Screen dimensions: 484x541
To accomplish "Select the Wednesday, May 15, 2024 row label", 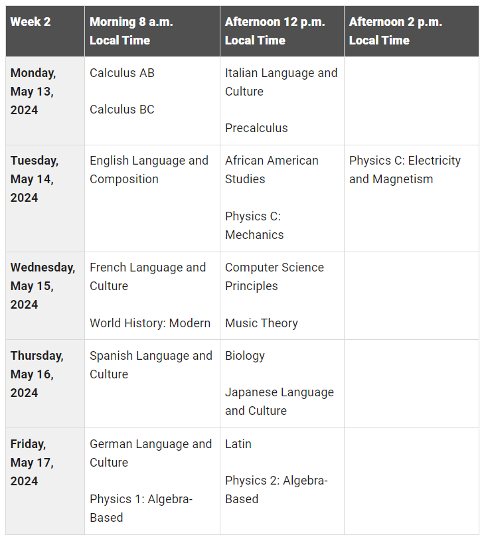I will tap(42, 286).
